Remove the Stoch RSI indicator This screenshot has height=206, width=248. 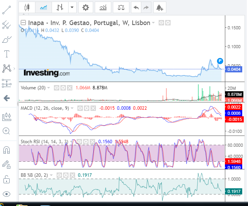point(92,142)
